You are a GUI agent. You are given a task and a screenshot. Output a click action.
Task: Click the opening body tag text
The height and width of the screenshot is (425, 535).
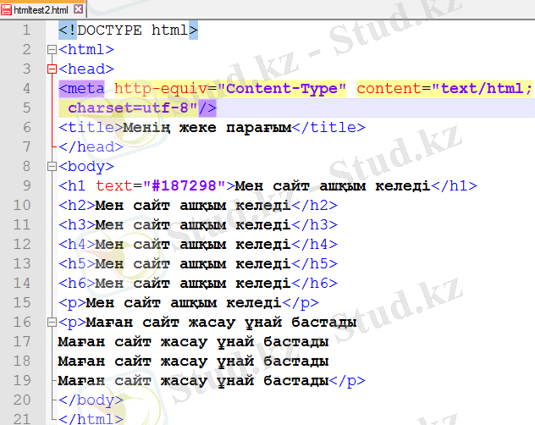tap(86, 167)
